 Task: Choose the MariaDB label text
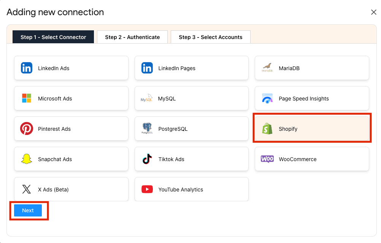(289, 68)
